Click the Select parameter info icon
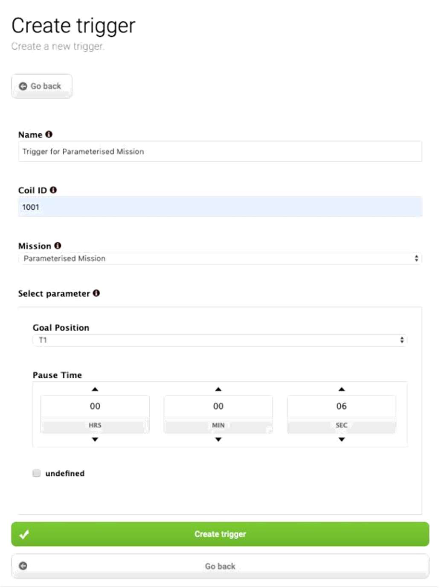Viewport: 441px width, 588px height. pyautogui.click(x=96, y=293)
